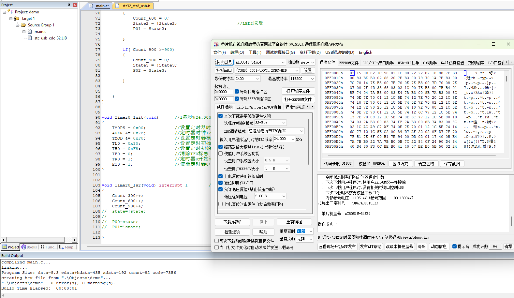Open the 低压检测电压 2.00 V dropdown

click(284, 196)
